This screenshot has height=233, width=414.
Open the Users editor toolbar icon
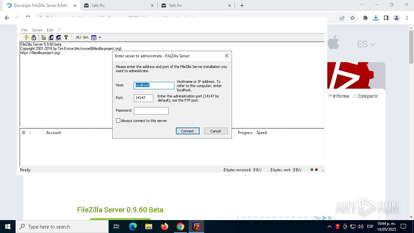51,38
